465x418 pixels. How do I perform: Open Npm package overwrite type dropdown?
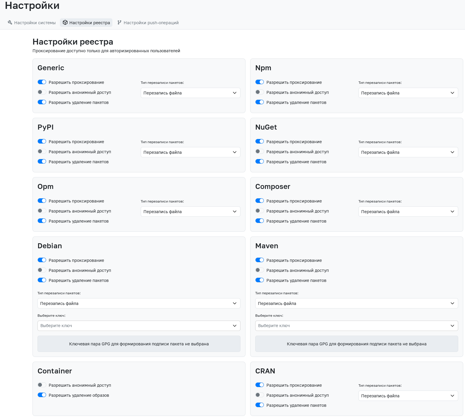pos(408,93)
